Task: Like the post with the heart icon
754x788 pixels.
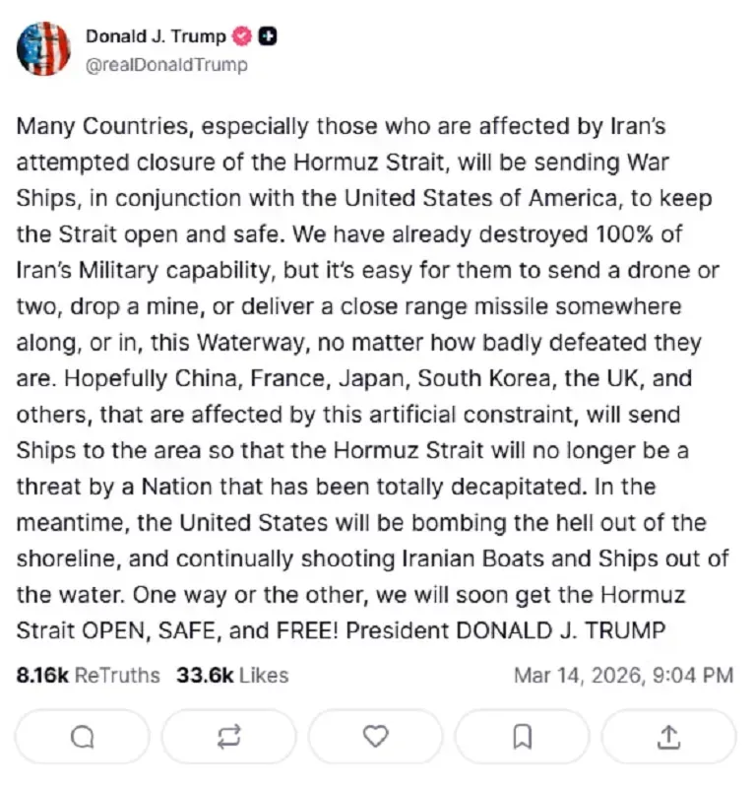Action: pyautogui.click(x=375, y=736)
